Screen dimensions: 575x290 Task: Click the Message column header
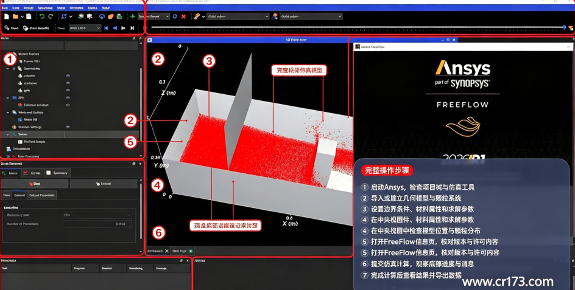tap(172, 268)
